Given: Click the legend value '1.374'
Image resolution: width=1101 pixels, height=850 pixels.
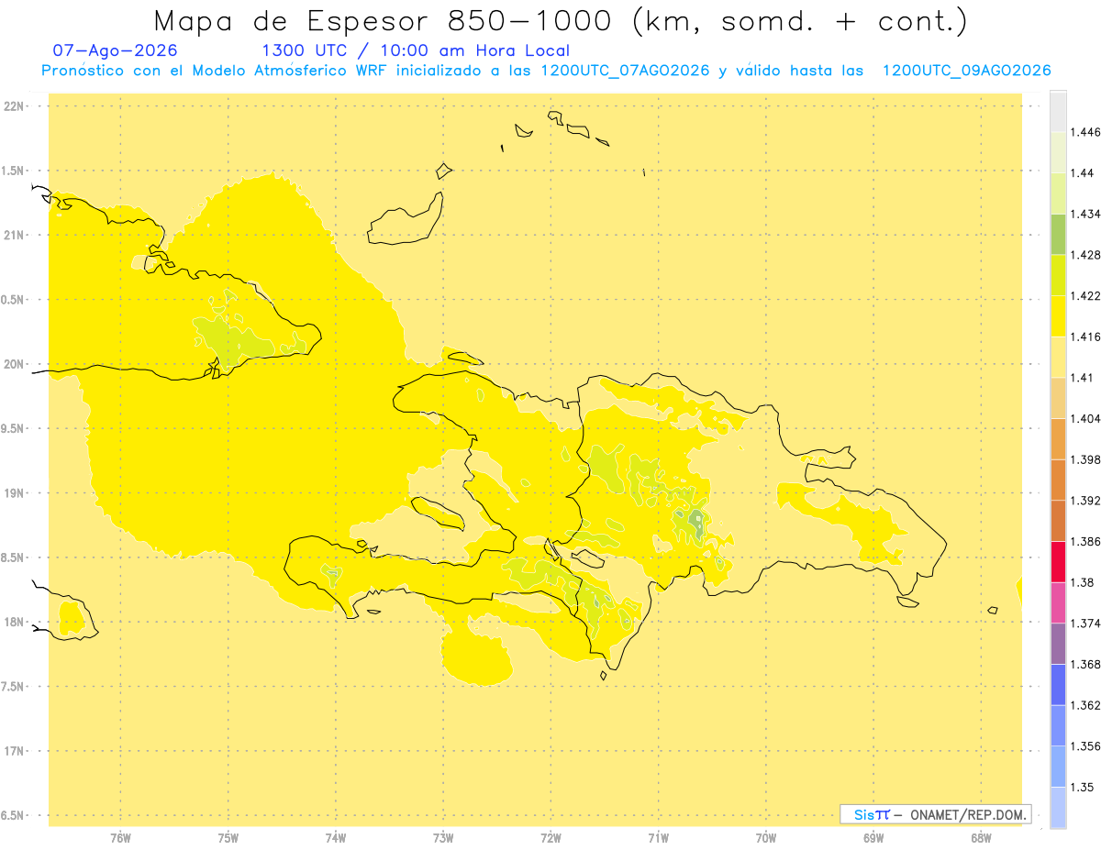Looking at the screenshot, I should (x=1085, y=624).
